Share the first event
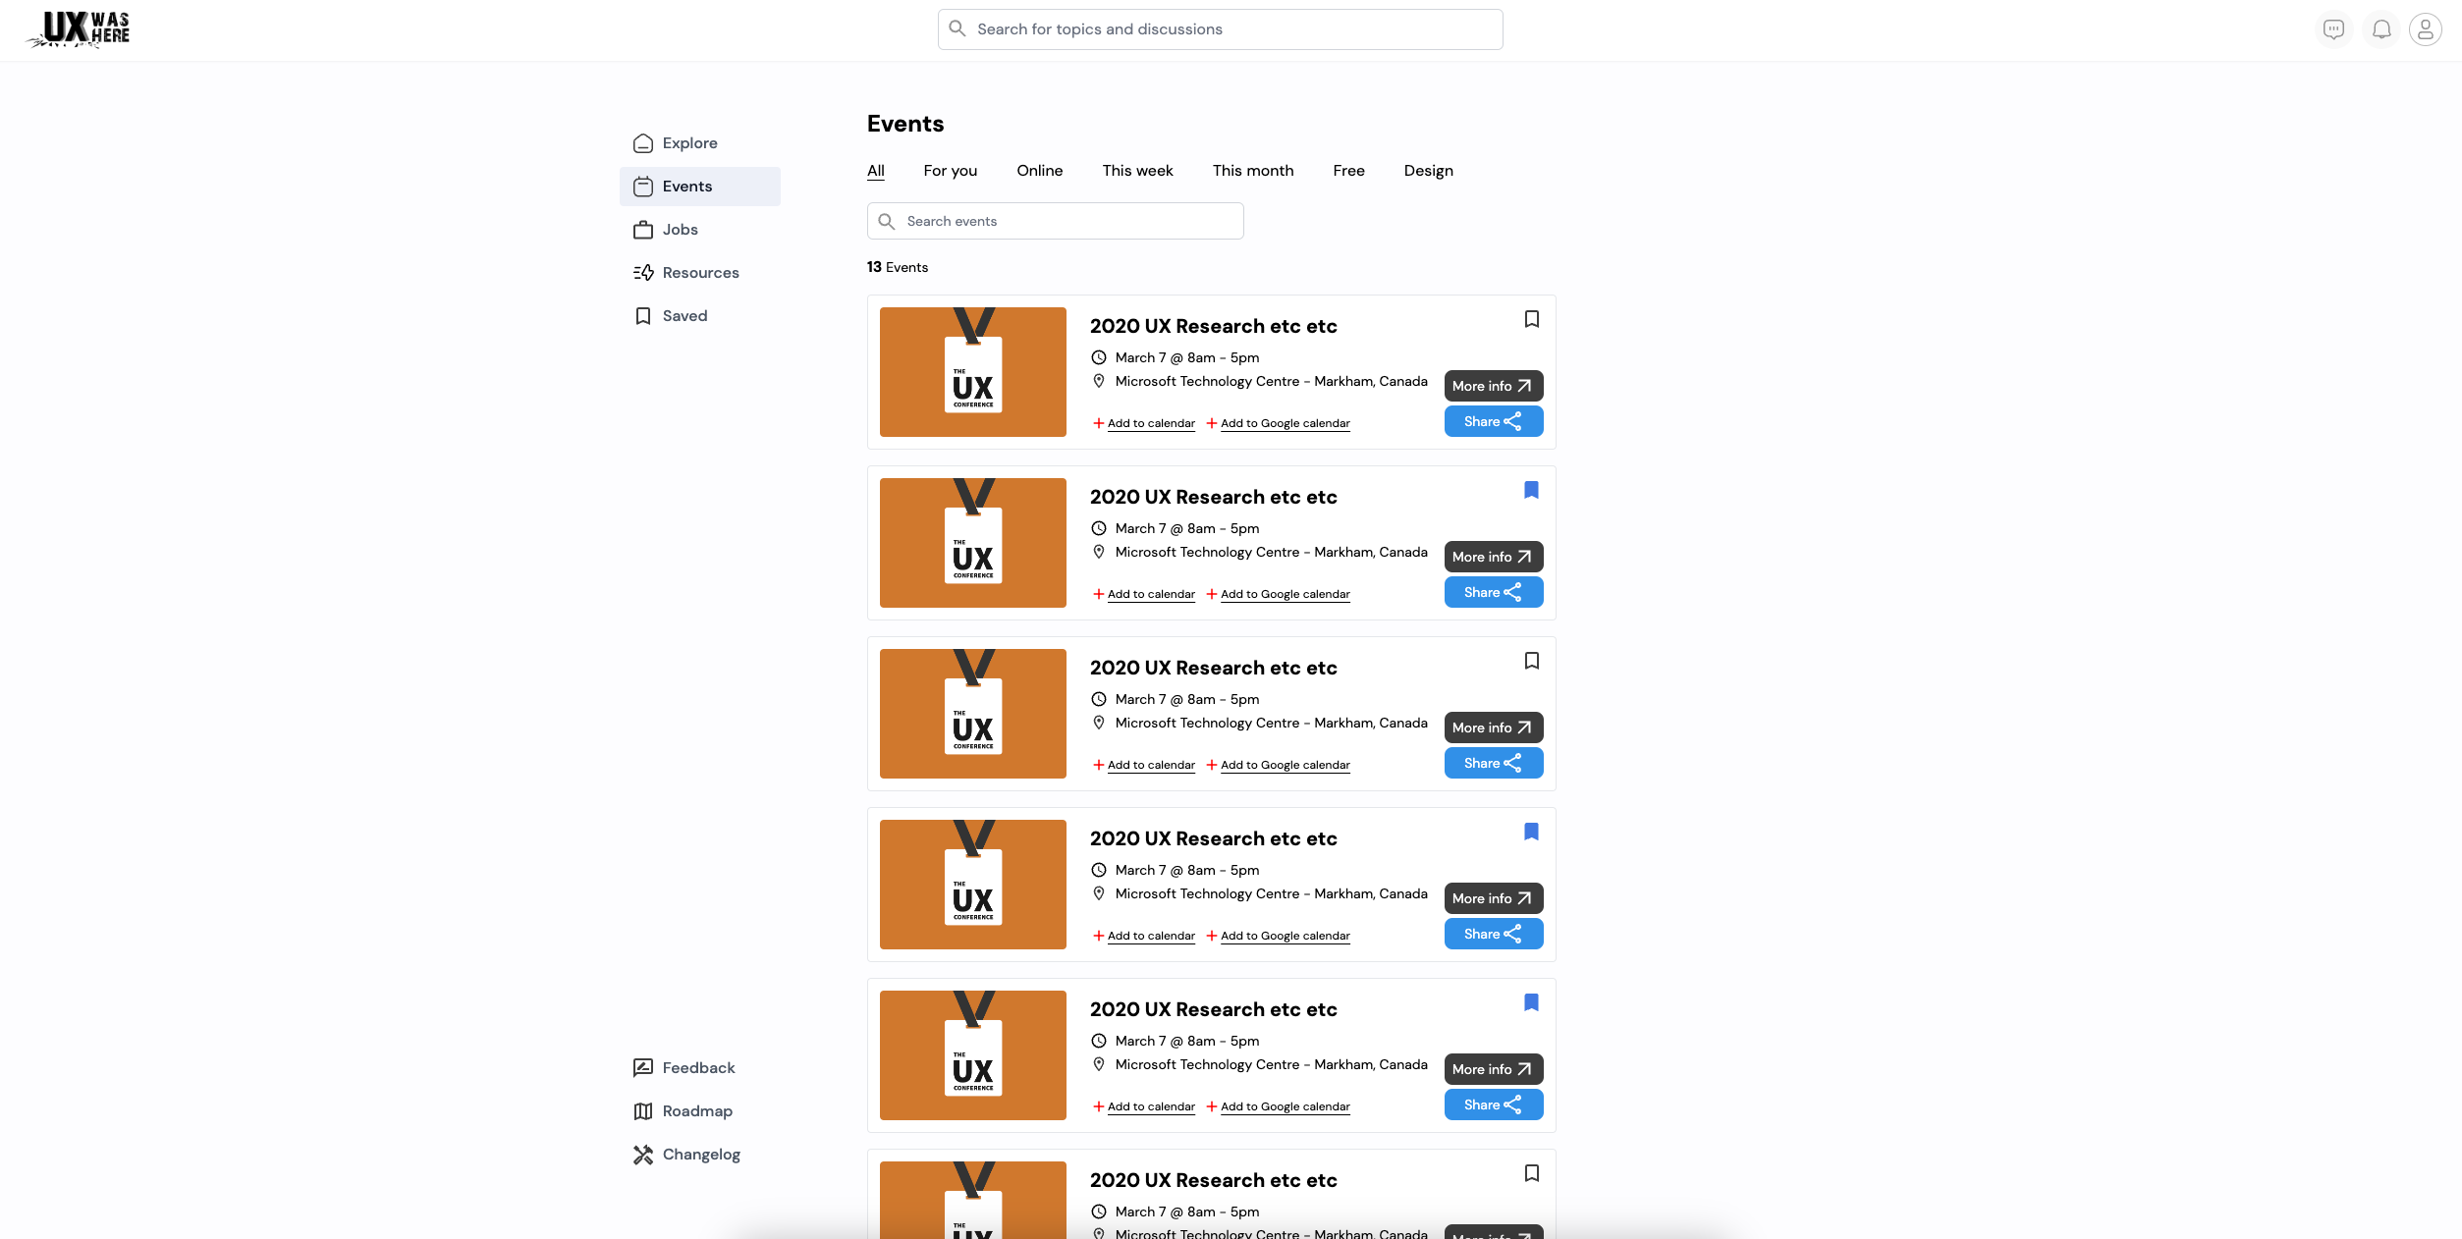Viewport: 2462px width, 1239px height. point(1494,421)
